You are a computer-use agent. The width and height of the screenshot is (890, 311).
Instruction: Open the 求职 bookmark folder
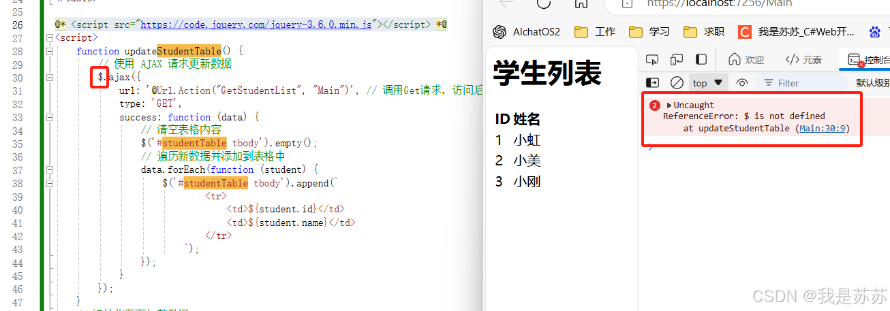704,32
